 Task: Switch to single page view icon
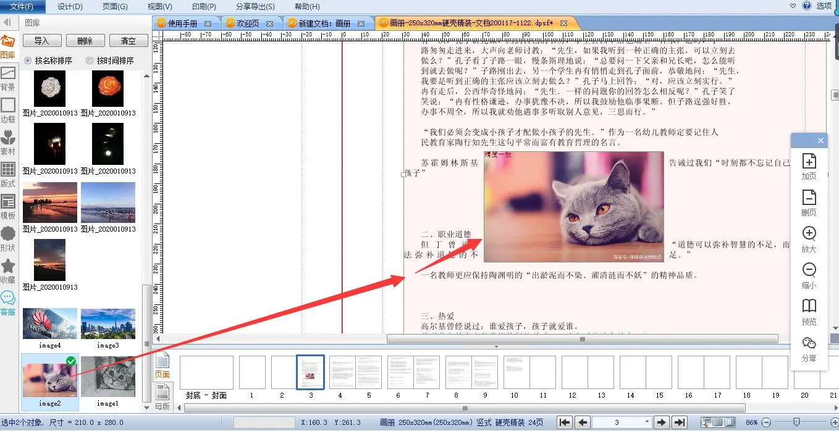click(x=717, y=422)
